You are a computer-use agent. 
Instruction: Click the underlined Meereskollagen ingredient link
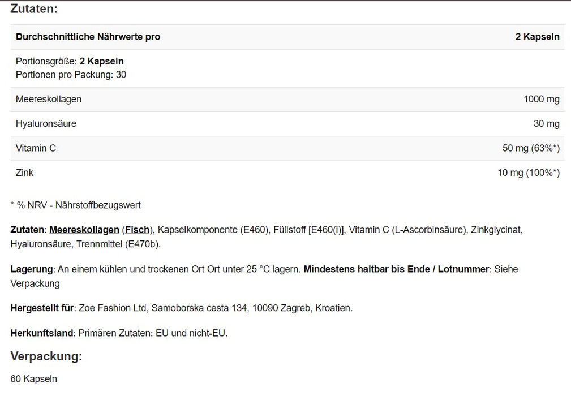(x=84, y=230)
